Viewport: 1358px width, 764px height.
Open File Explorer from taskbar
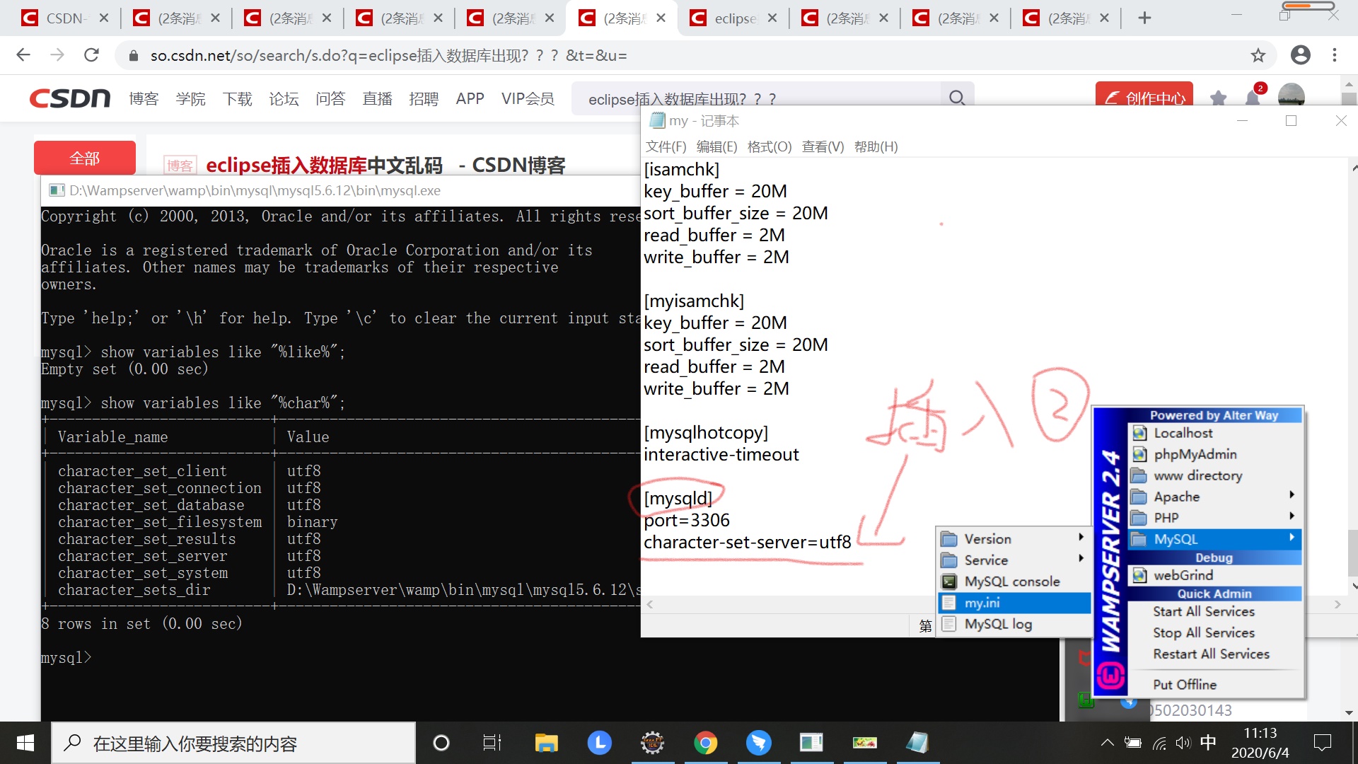click(546, 743)
